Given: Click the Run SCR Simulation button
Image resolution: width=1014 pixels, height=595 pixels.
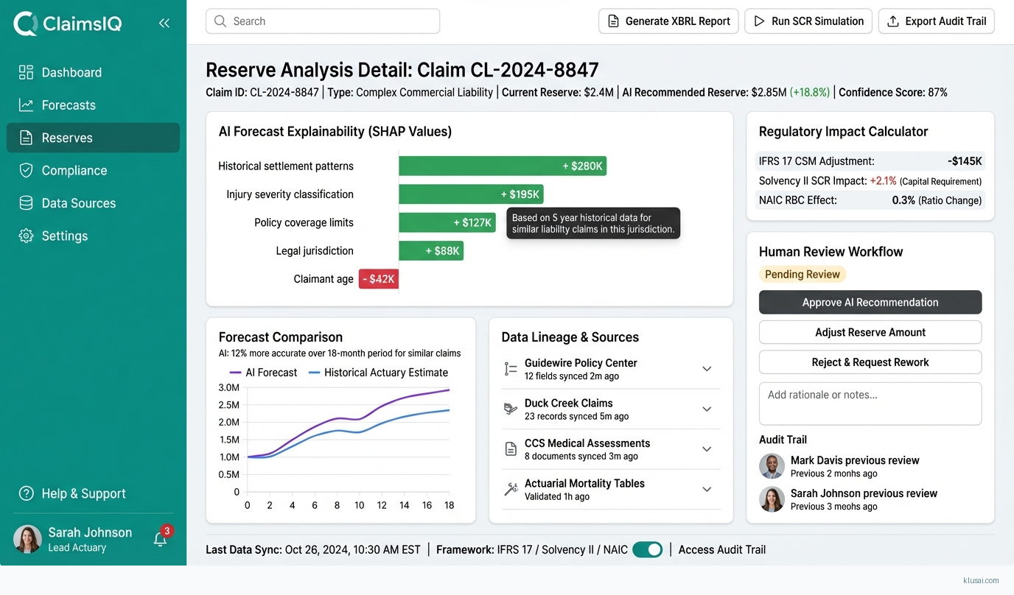Looking at the screenshot, I should (x=808, y=21).
